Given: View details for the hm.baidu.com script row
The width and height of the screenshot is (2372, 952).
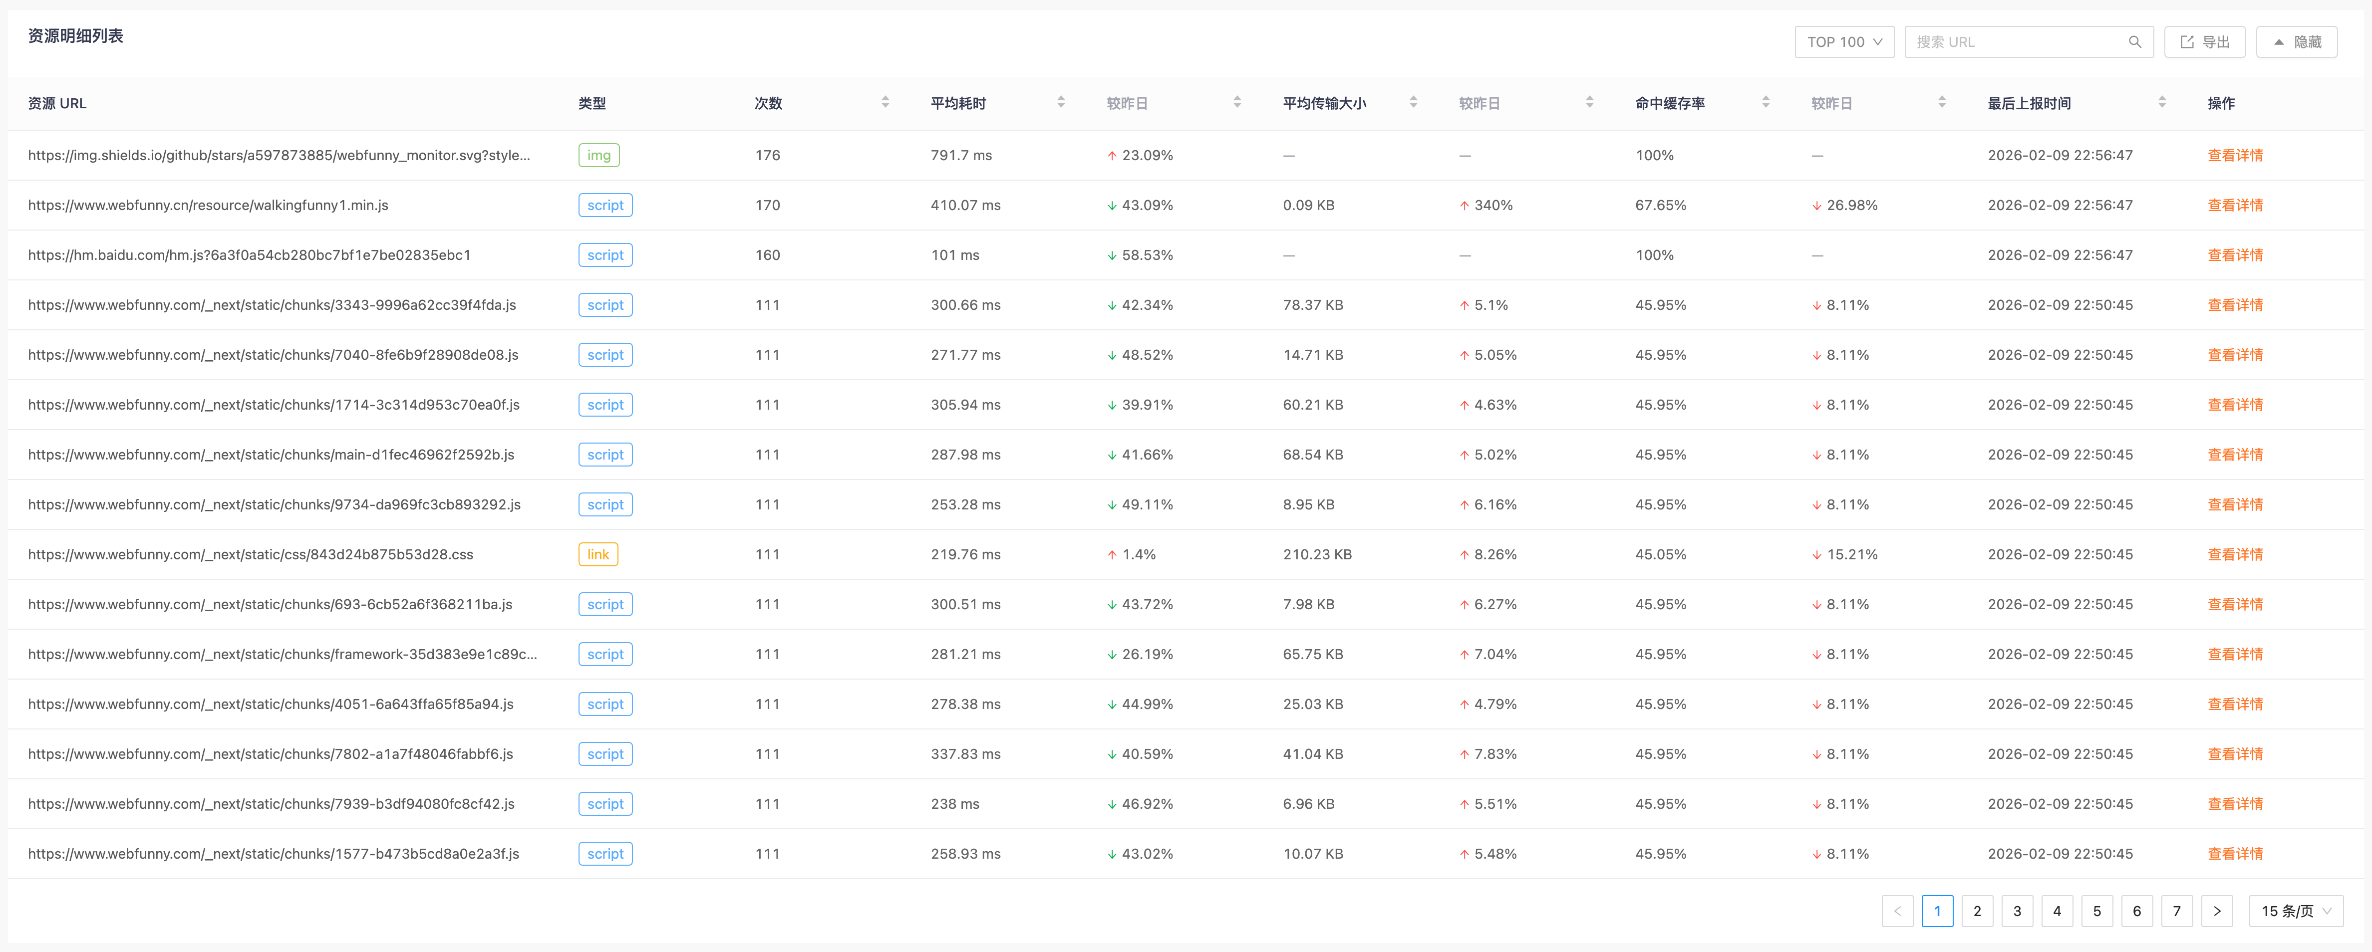Looking at the screenshot, I should click(2235, 255).
